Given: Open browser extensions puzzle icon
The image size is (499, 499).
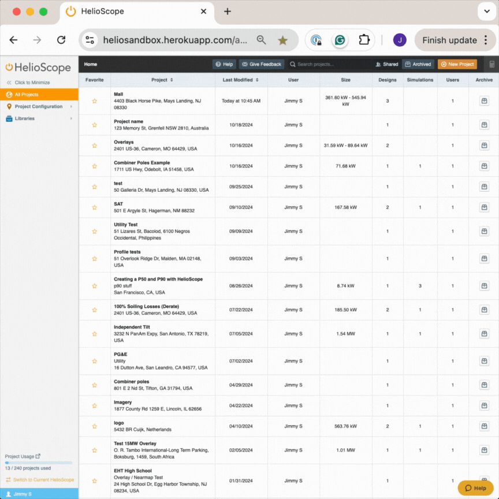Looking at the screenshot, I should tap(364, 40).
